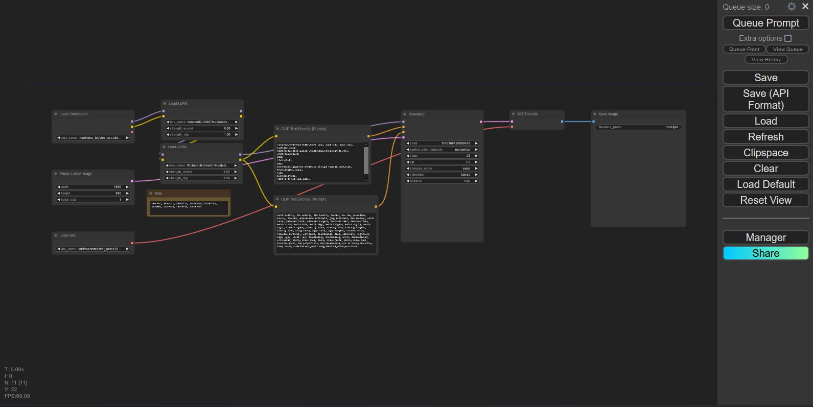Click the Note node text area
The width and height of the screenshot is (813, 407).
pyautogui.click(x=189, y=207)
